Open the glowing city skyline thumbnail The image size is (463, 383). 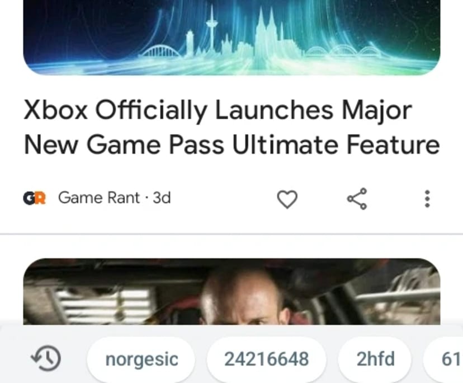[232, 38]
